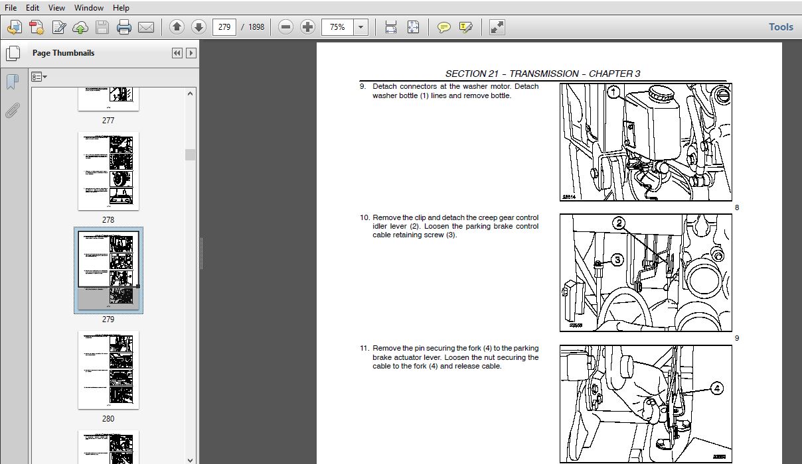Screen dimensions: 802x464
Task: Open the Tools pane
Action: click(781, 27)
